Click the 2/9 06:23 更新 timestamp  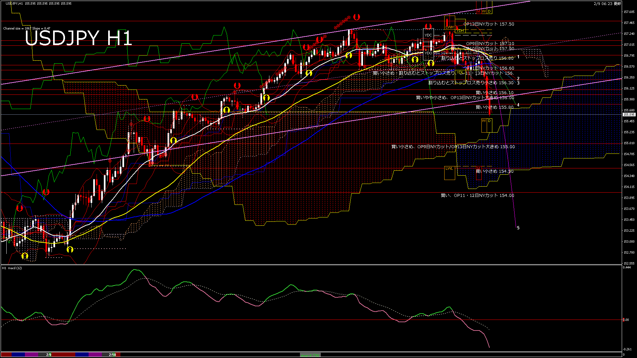click(607, 4)
